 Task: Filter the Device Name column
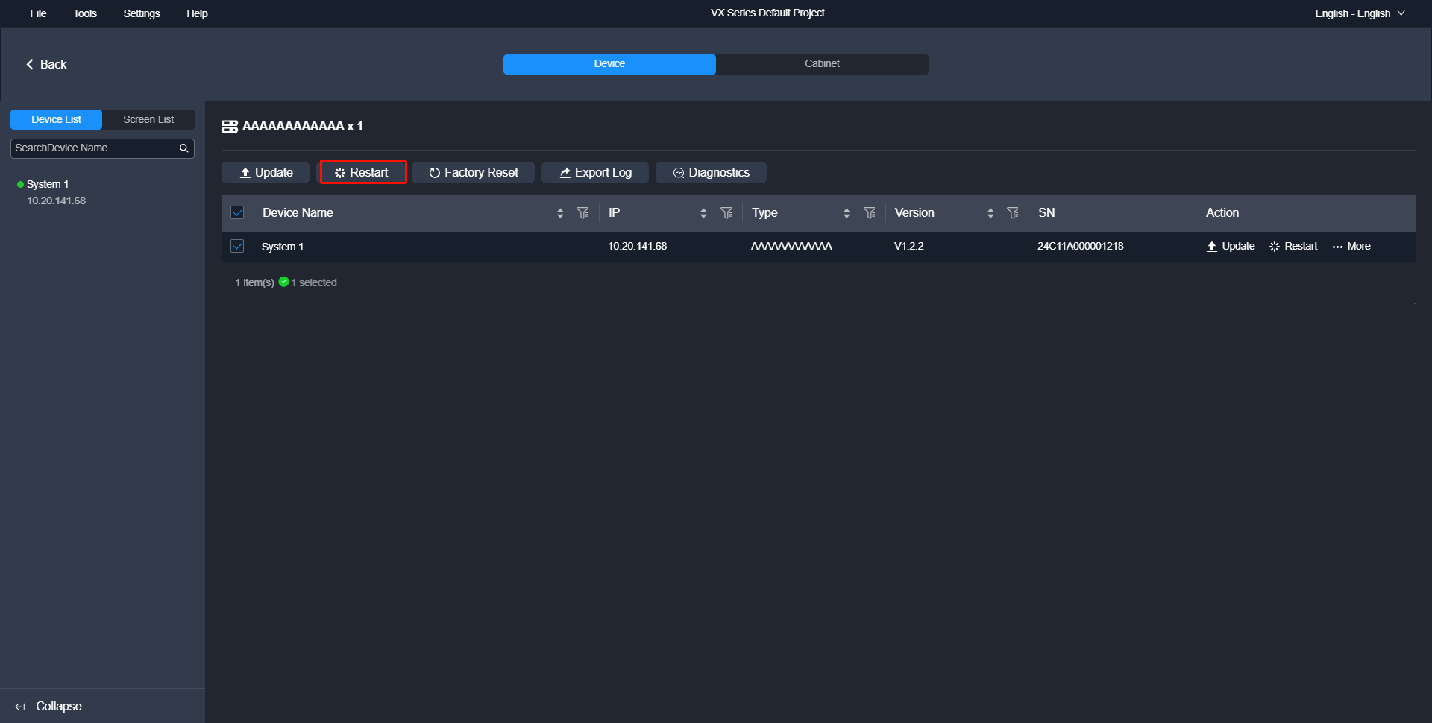(x=582, y=213)
